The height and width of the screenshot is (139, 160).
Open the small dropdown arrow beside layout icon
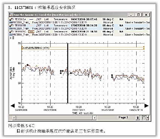[x=148, y=118]
